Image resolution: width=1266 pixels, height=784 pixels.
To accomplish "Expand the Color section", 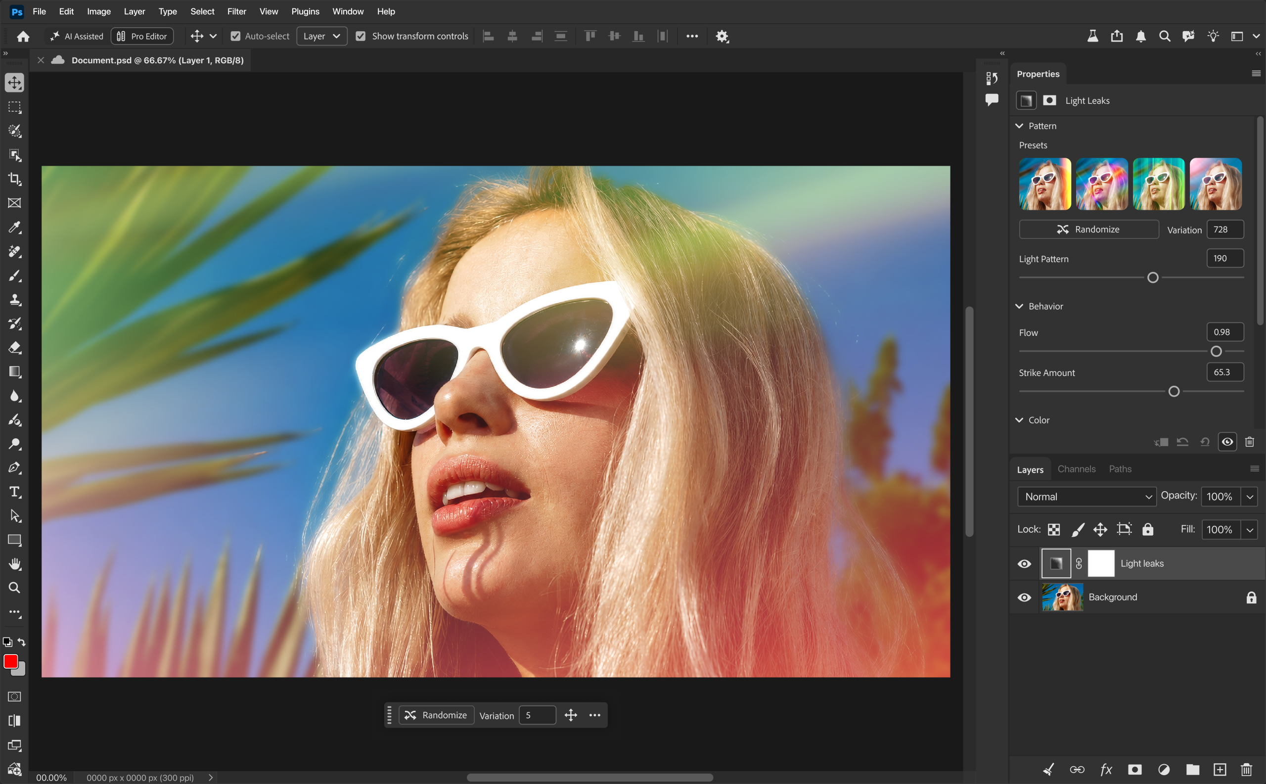I will (x=1019, y=420).
